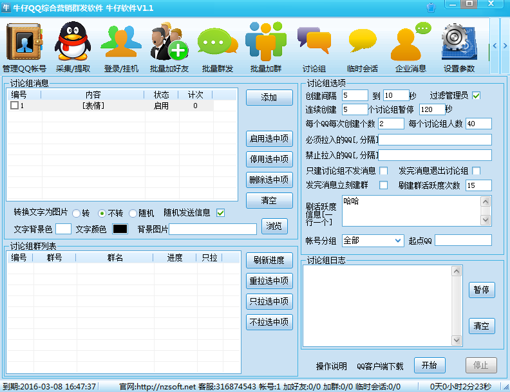The width and height of the screenshot is (510, 392).
Task: Open the 帐号分组 dropdown showing 全部
Action: click(373, 241)
